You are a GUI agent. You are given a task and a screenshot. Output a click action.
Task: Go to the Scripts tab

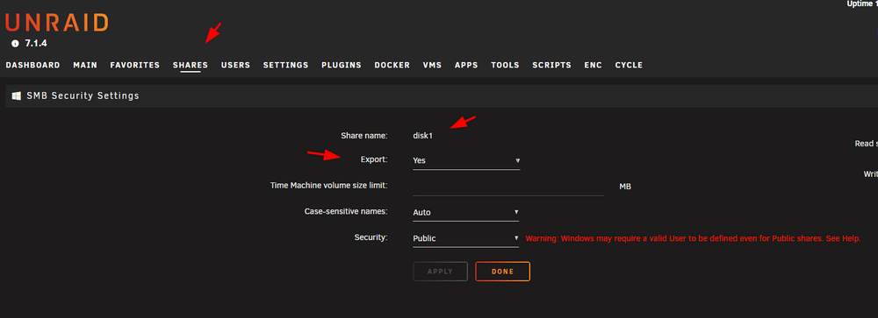coord(551,65)
